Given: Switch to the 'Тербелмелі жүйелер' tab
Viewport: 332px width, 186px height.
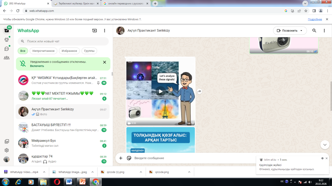Looking at the screenshot, I should pyautogui.click(x=76, y=3).
